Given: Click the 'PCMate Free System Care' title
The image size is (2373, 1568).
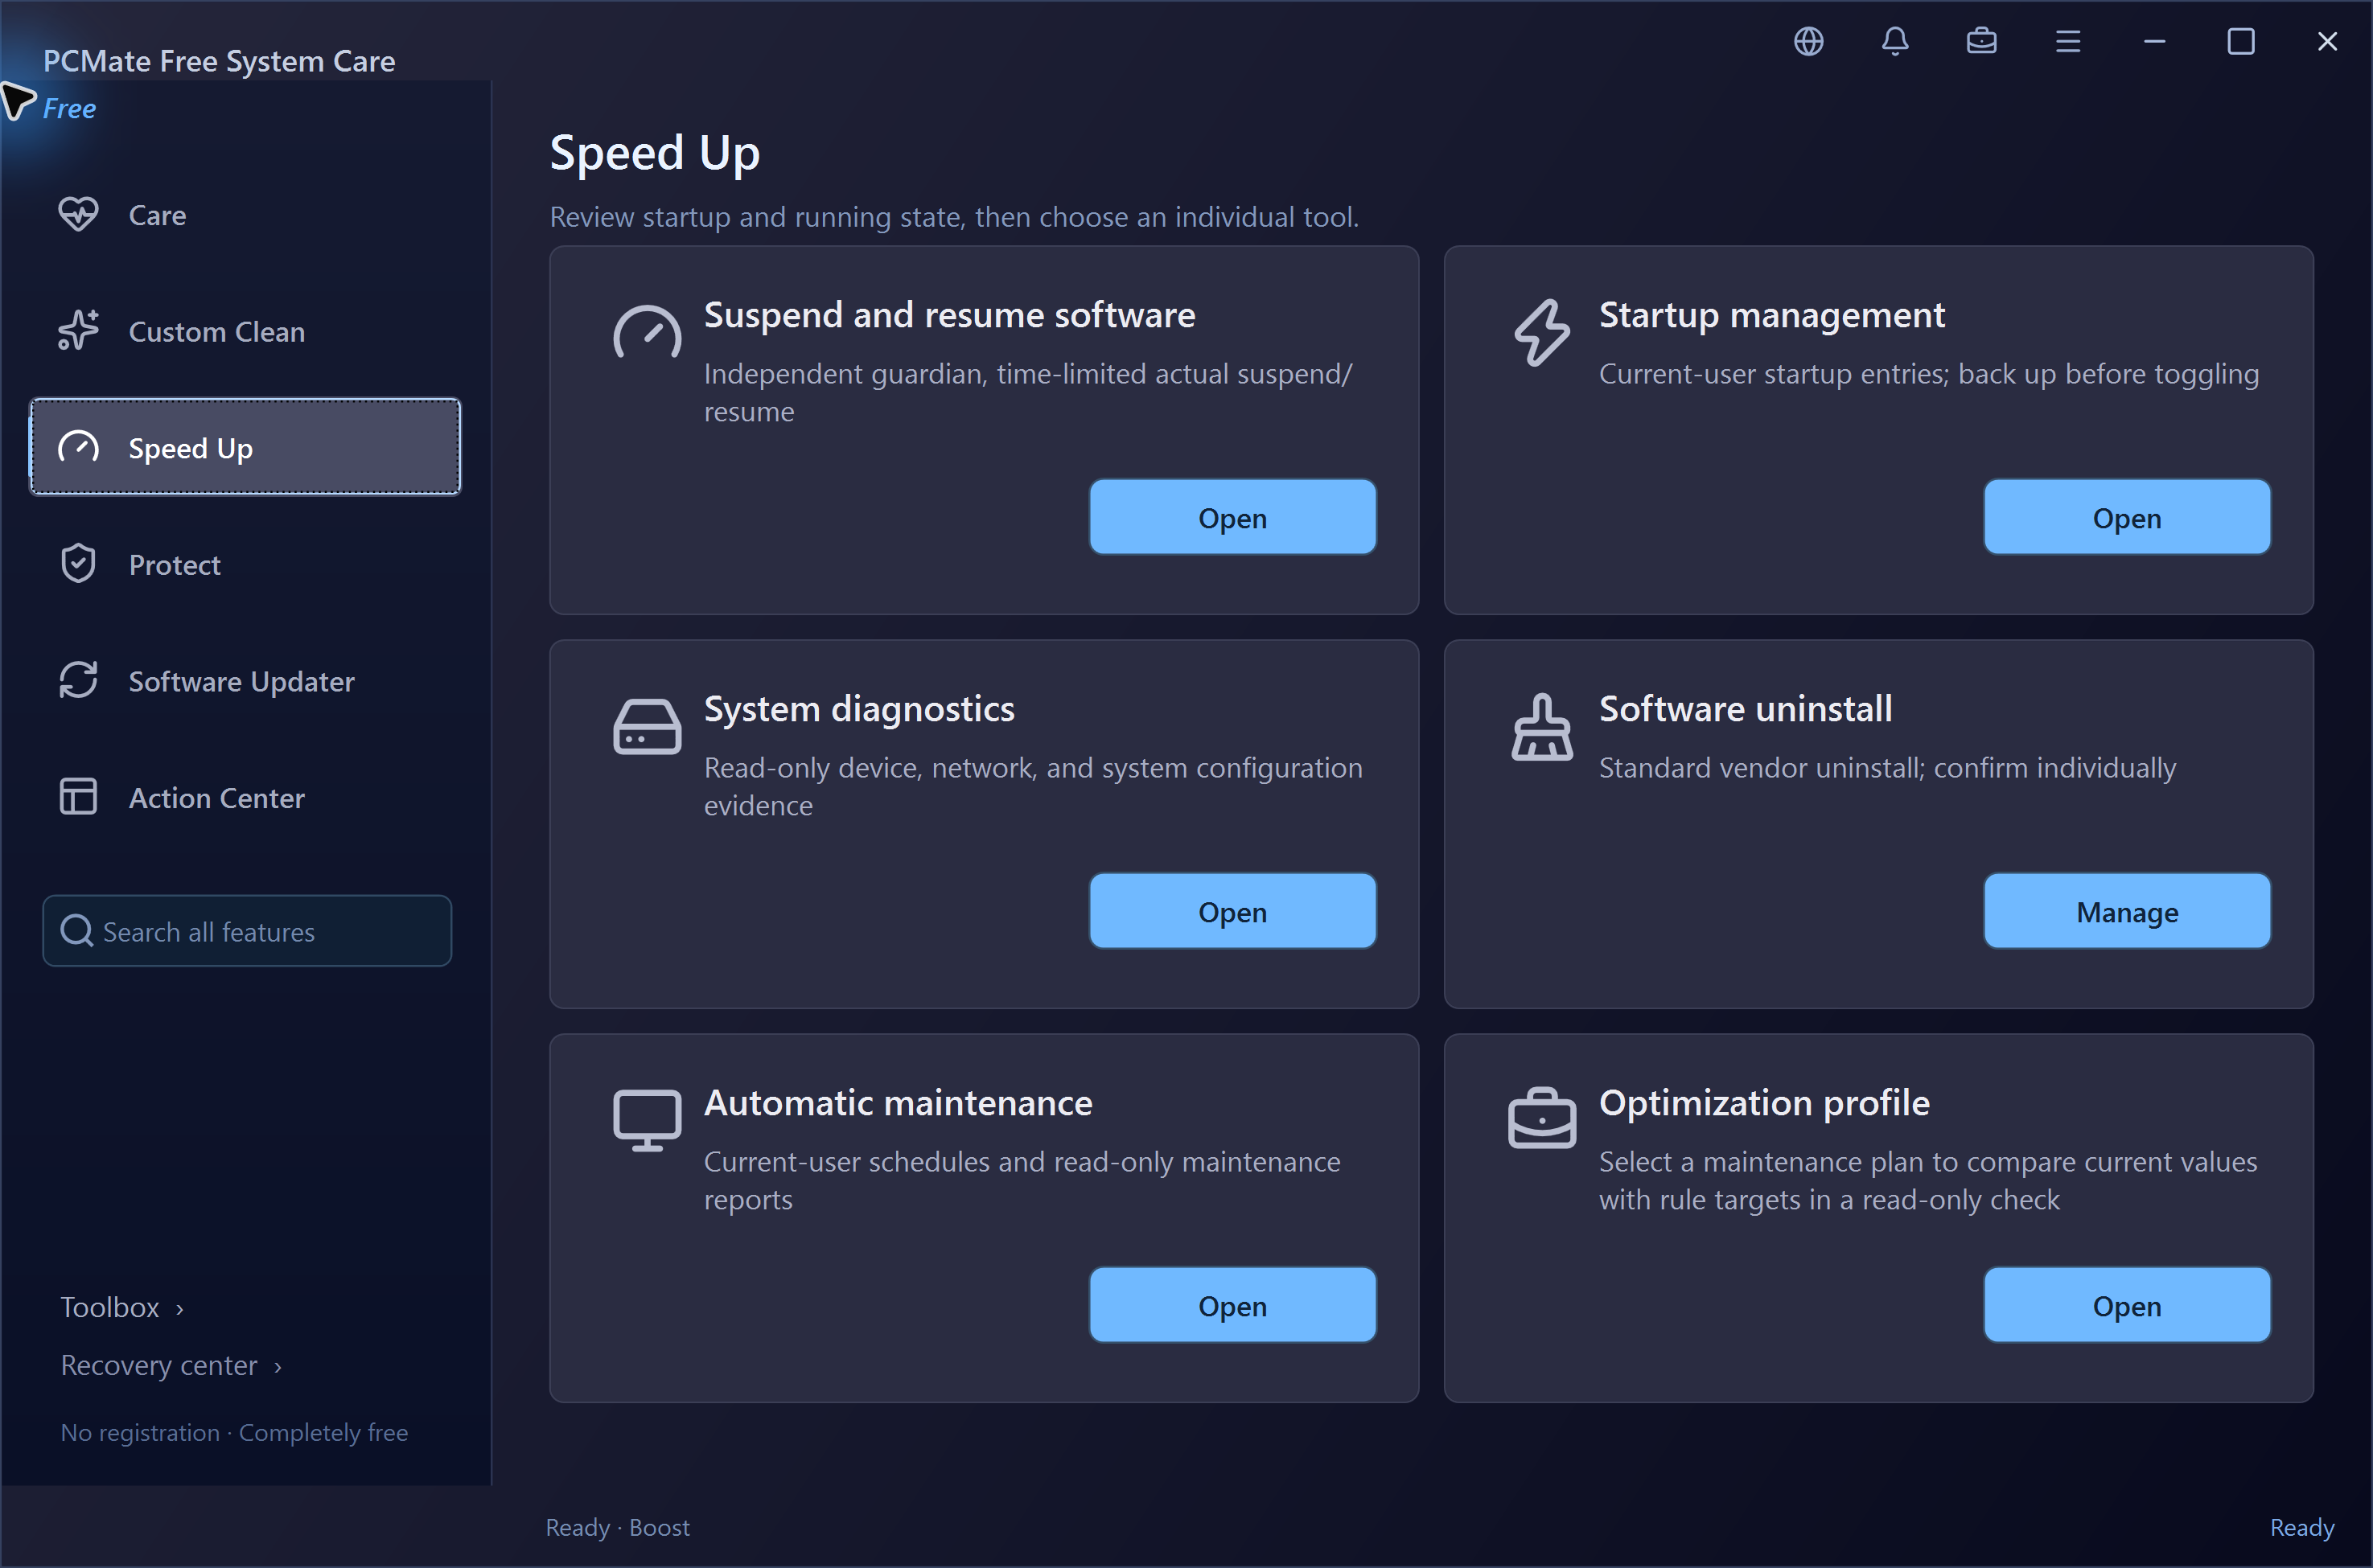Looking at the screenshot, I should 219,61.
